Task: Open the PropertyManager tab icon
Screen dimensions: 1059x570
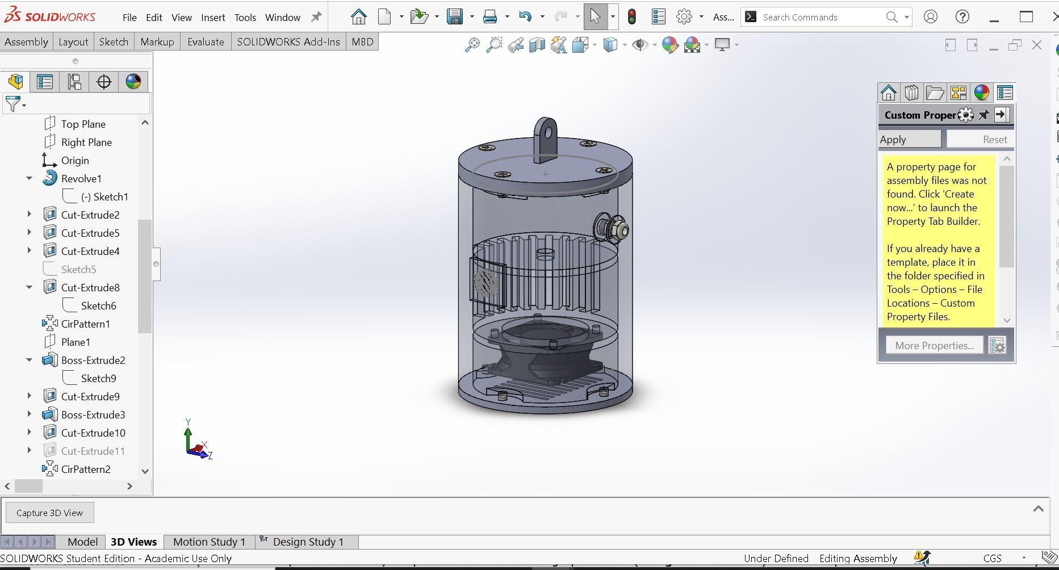Action: [x=45, y=82]
